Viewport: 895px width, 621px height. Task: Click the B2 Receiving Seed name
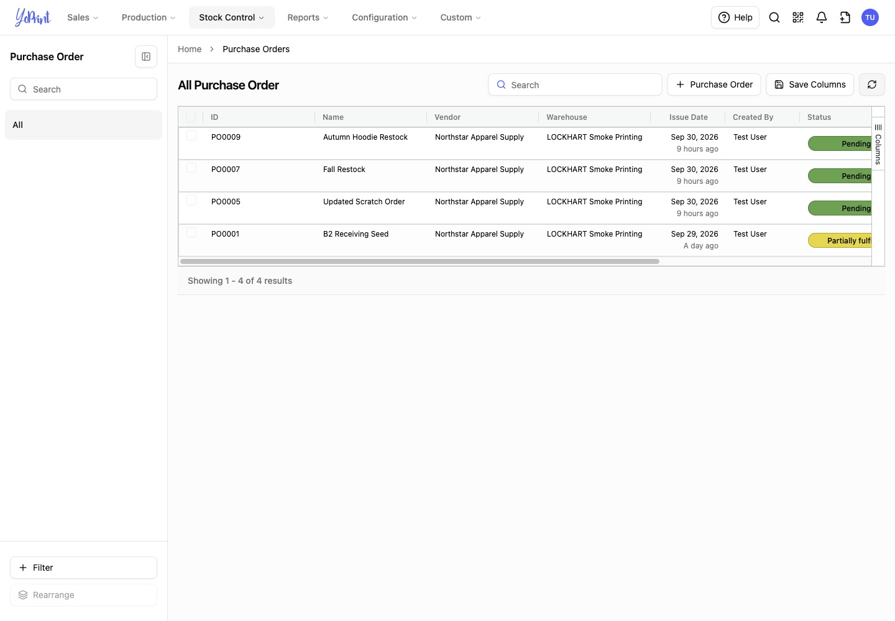[x=356, y=234]
